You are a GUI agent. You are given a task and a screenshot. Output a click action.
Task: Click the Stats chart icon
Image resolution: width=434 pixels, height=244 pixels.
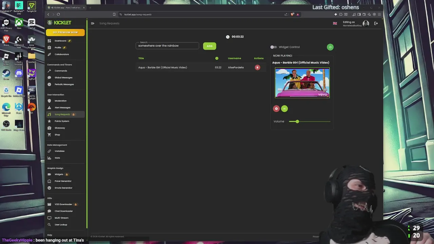coord(49,158)
